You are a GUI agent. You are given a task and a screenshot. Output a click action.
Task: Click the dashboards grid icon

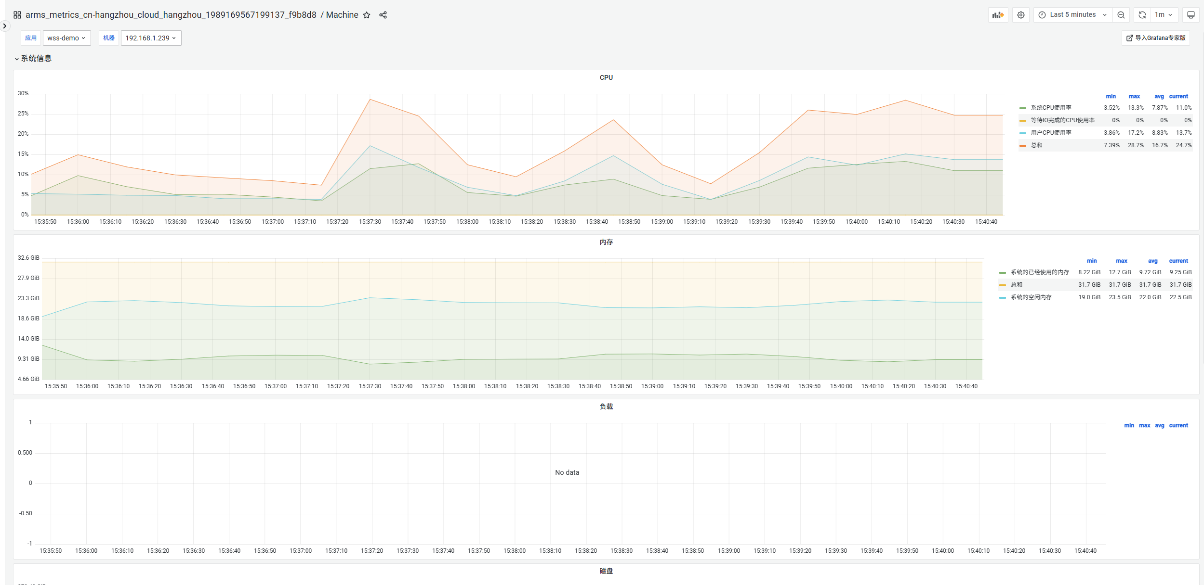17,15
